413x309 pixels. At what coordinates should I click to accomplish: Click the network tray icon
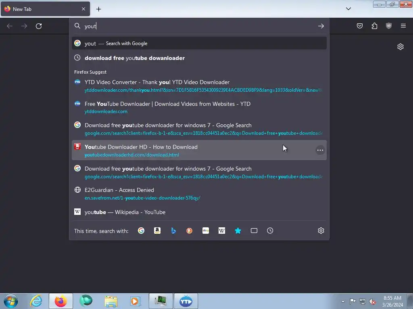[x=363, y=301]
